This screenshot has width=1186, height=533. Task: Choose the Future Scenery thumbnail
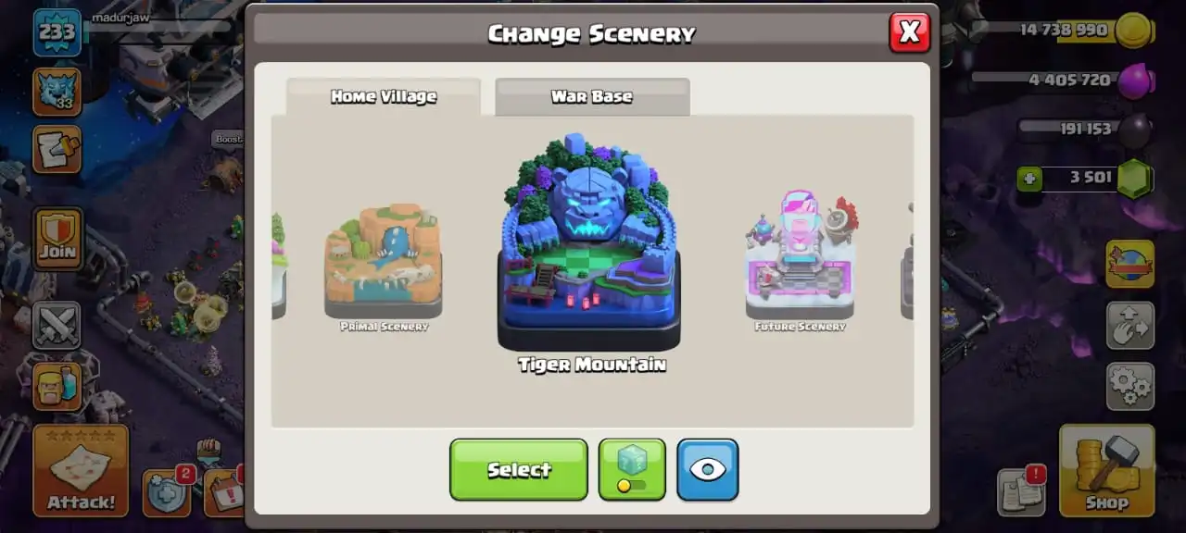click(x=800, y=261)
